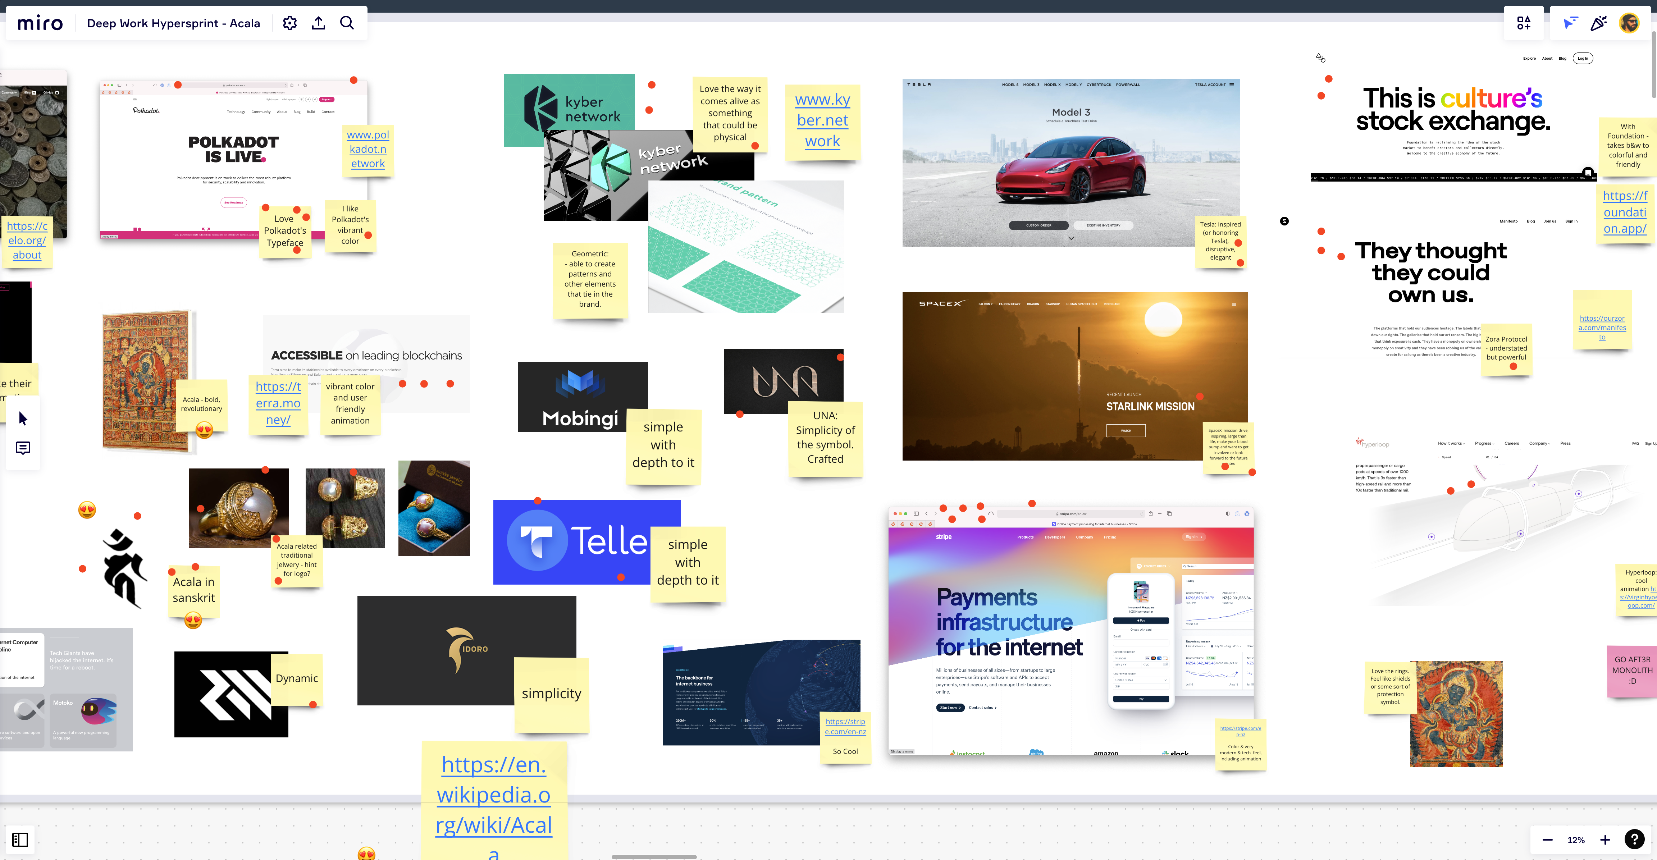Click the horizontal scrollbar at bottom

653,857
